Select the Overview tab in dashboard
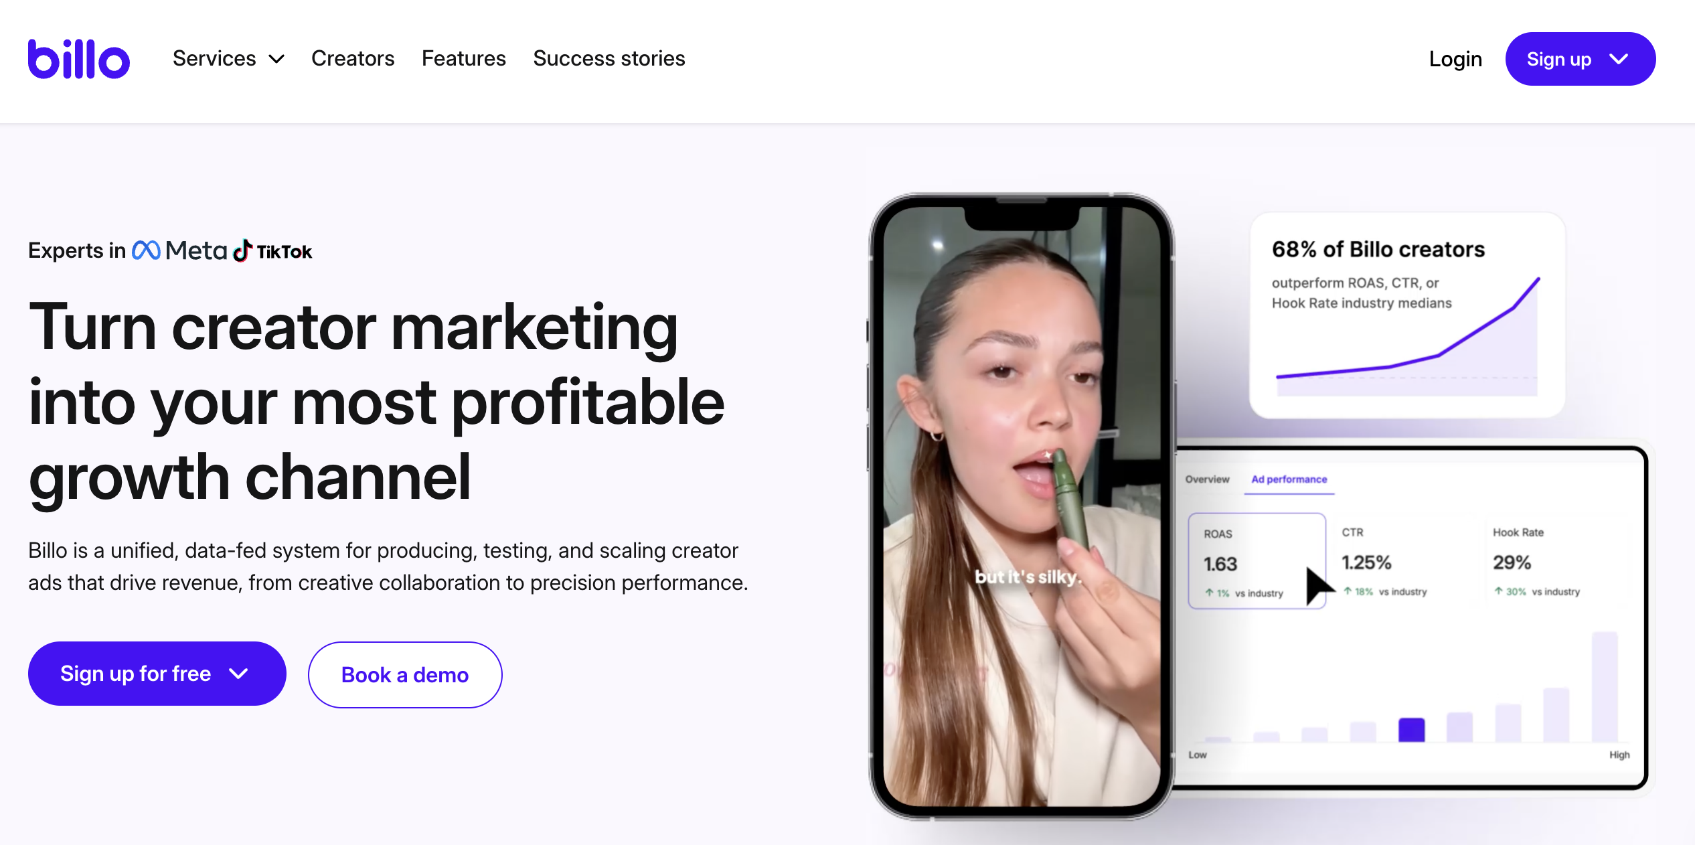This screenshot has height=845, width=1695. (1207, 479)
